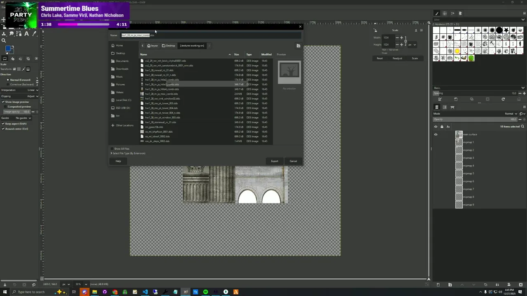Click the Export button in file dialog
This screenshot has width=527, height=296.
[275, 161]
